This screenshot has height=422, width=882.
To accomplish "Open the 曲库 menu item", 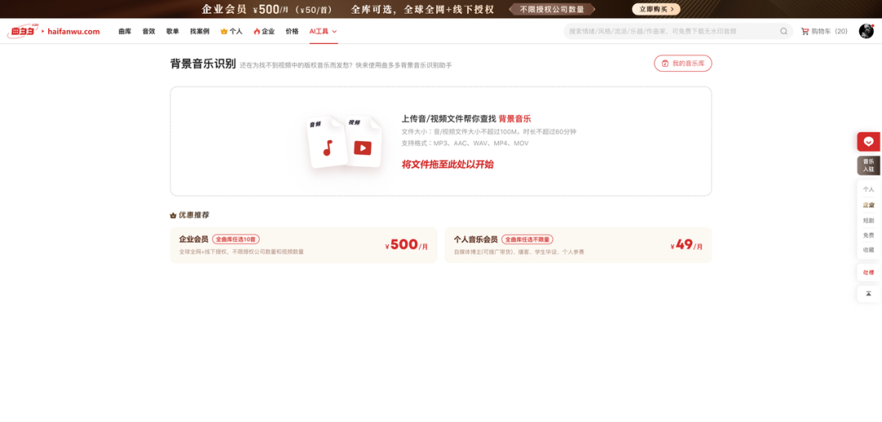I will pyautogui.click(x=124, y=31).
